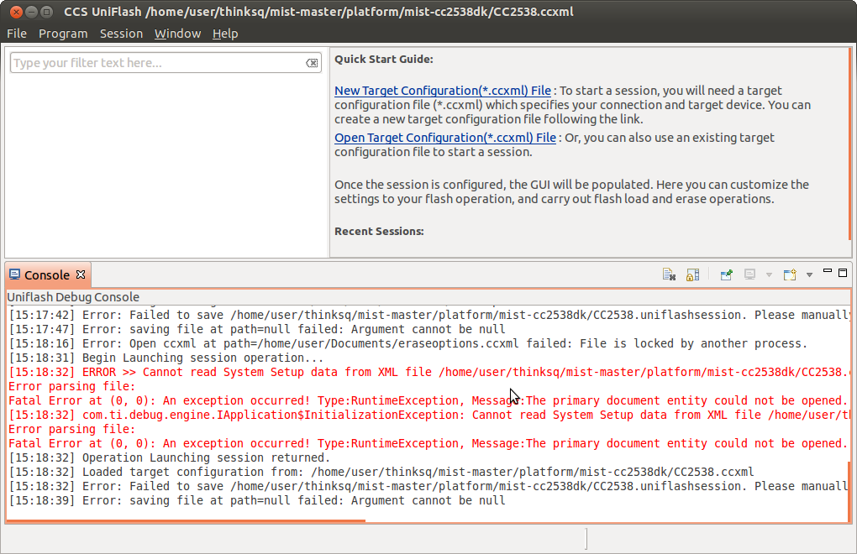Click the '[15:17:47] Error: saving file' line
This screenshot has height=554, width=857.
257,330
